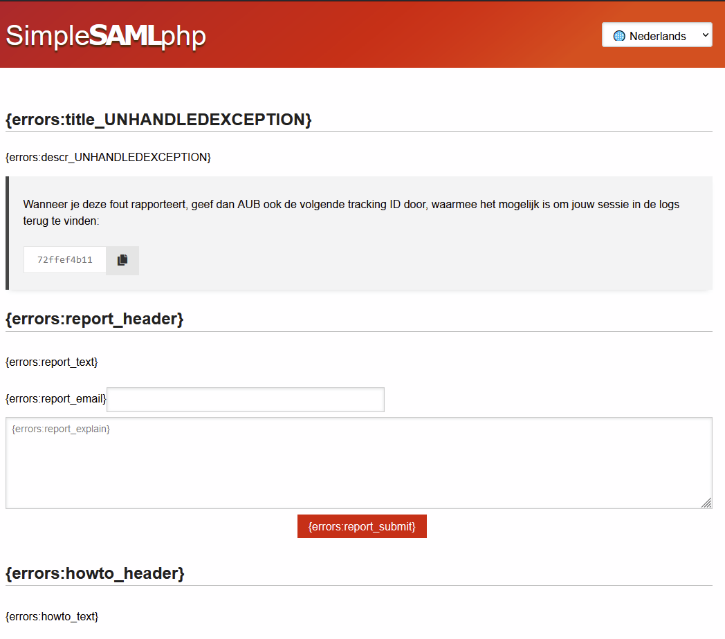Click into the report explain textarea
Screen dimensions: 725x639
359,463
